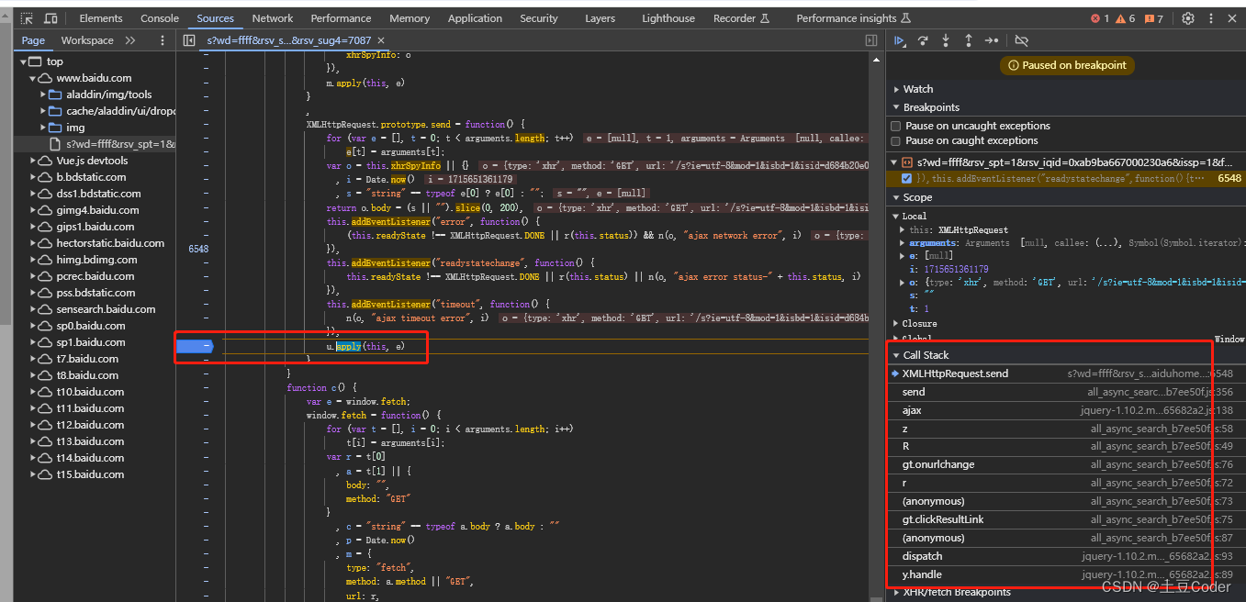This screenshot has width=1246, height=602.
Task: Click the red error count indicator
Action: pos(1100,18)
